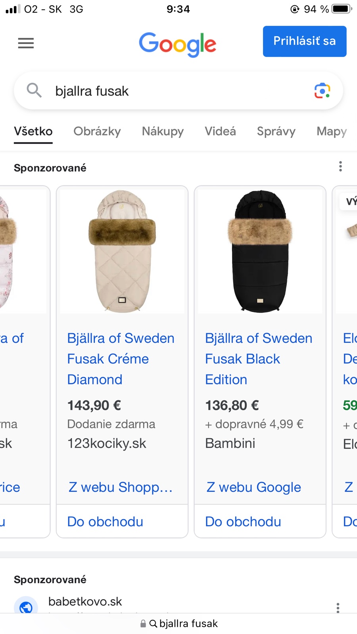Open Fusak Créme Diamond product image
The width and height of the screenshot is (357, 634).
click(122, 252)
